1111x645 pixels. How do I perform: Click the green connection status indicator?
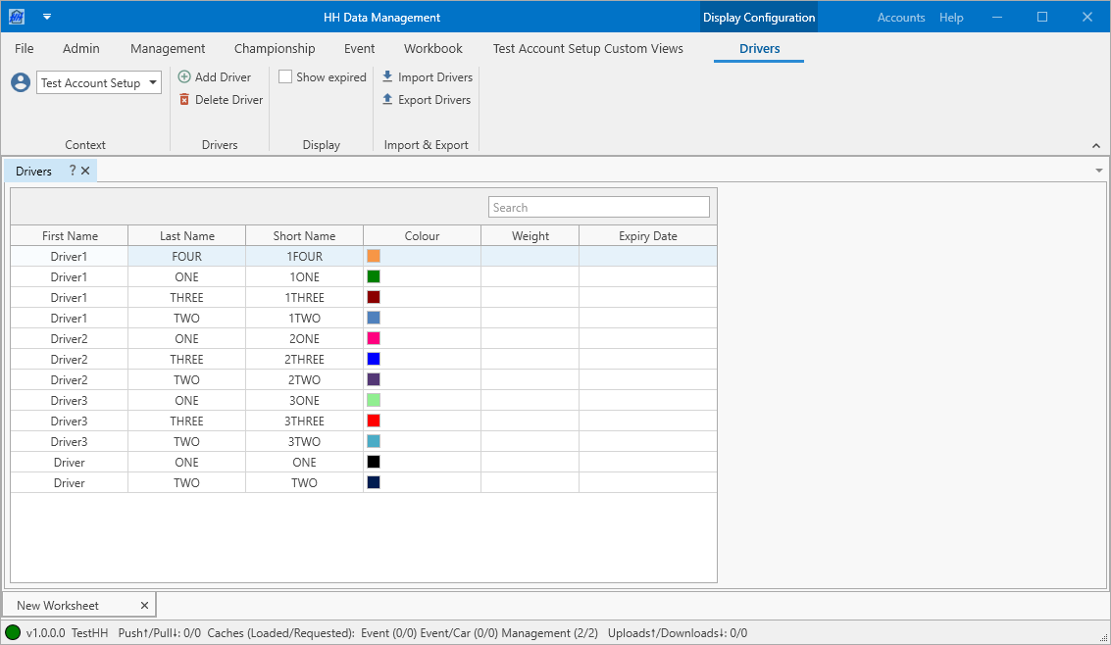[13, 633]
